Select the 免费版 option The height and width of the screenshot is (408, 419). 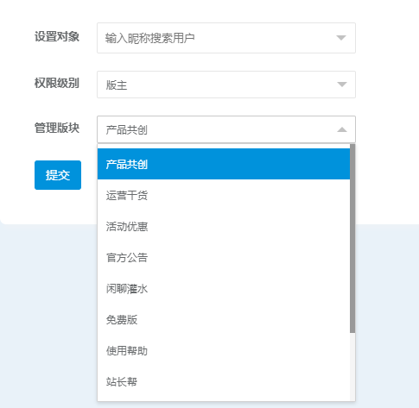[x=224, y=319]
